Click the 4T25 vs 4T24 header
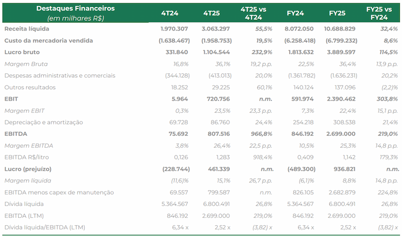The height and width of the screenshot is (237, 402). click(x=254, y=13)
